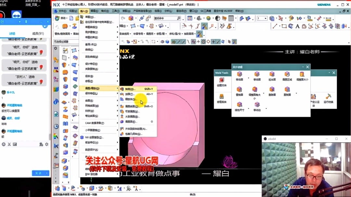Screen dimensions: 351x197
Task: Select the 偏置区域 (Offset Region) tool
Action: coord(287,75)
